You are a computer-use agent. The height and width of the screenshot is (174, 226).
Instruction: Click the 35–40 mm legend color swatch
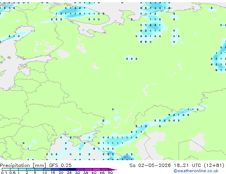(88, 169)
